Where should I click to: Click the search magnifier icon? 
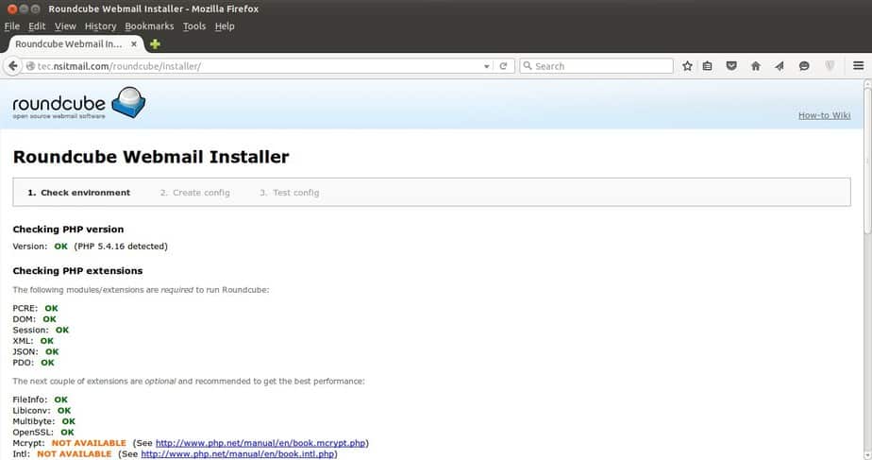(x=528, y=66)
